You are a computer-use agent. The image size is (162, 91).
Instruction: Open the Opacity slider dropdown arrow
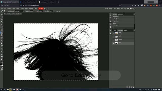pyautogui.click(x=34, y=11)
